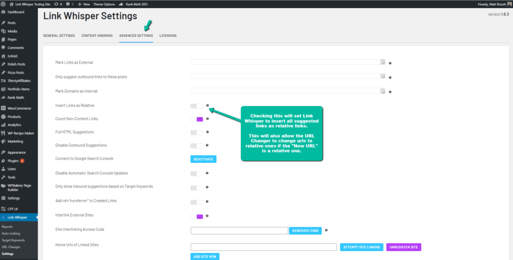This screenshot has height=260, width=513.
Task: Open Only suggest outbound links to these posts field
Action: (x=288, y=76)
